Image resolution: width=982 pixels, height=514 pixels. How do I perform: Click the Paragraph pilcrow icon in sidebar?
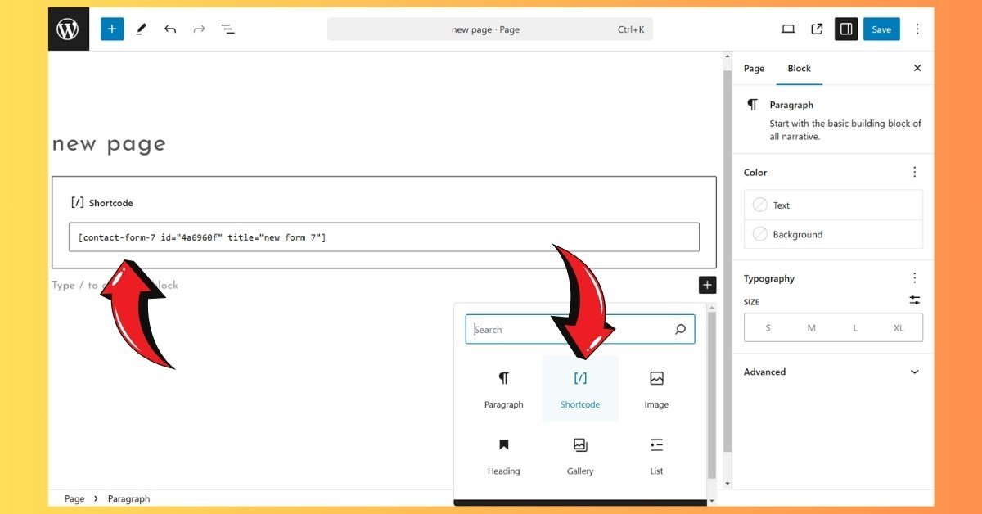point(752,106)
